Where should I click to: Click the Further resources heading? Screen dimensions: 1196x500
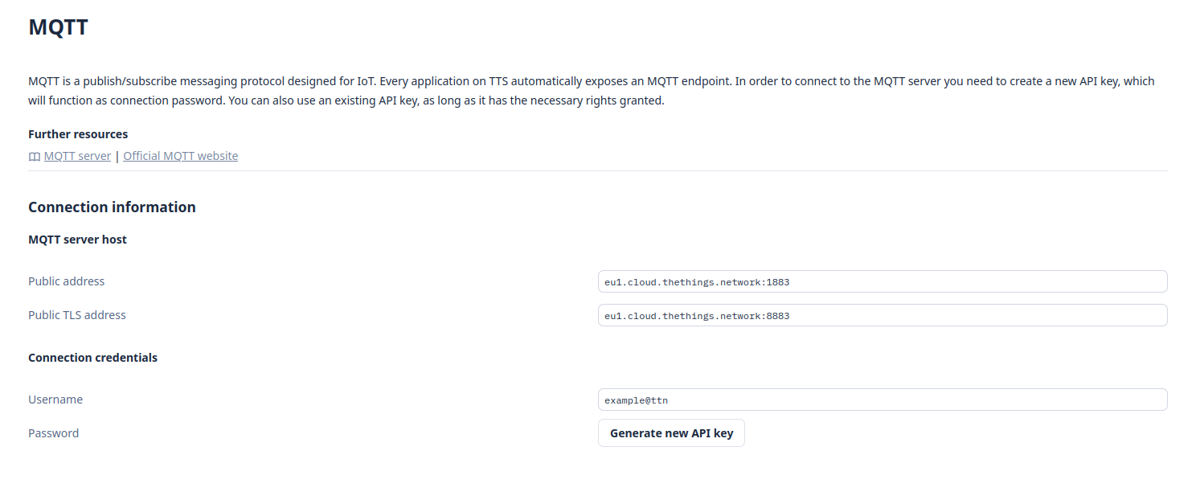pos(78,133)
